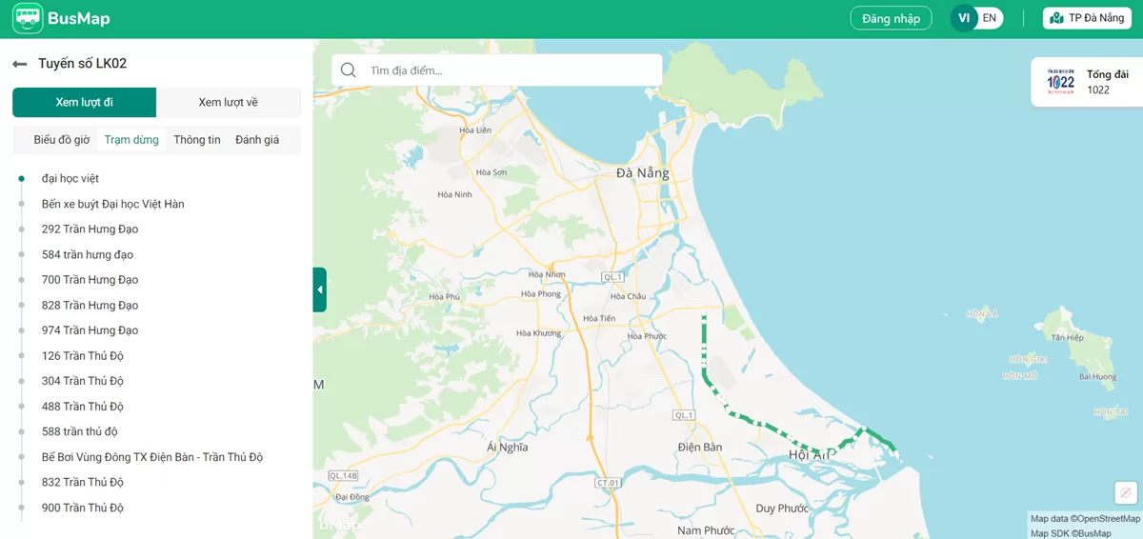The width and height of the screenshot is (1143, 539).
Task: Select stop 488 Trần Thủ Độ
Action: pos(83,407)
